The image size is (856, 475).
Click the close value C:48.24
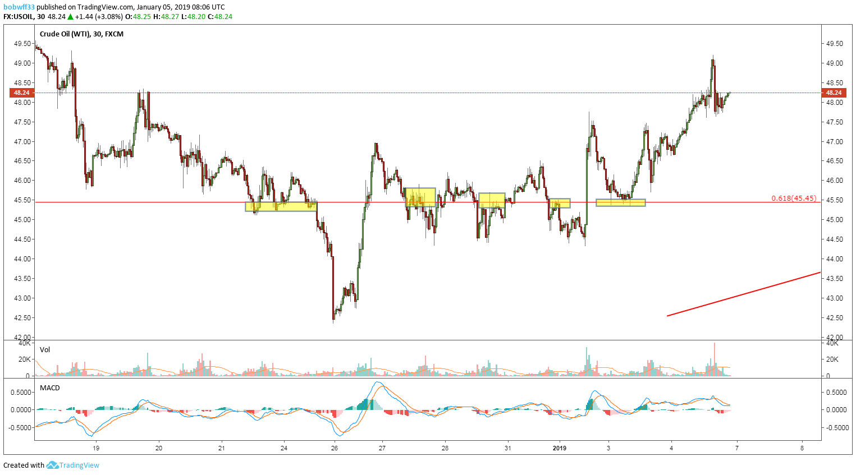click(x=220, y=17)
